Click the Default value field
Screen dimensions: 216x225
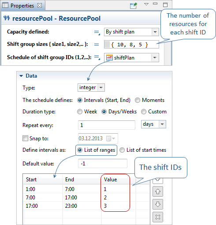click(x=103, y=163)
